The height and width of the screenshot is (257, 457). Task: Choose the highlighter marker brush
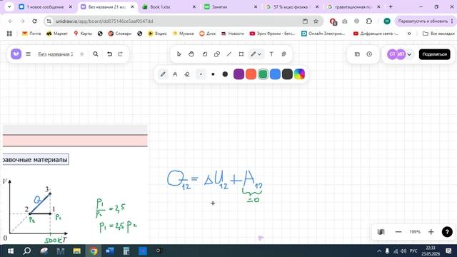pos(175,74)
